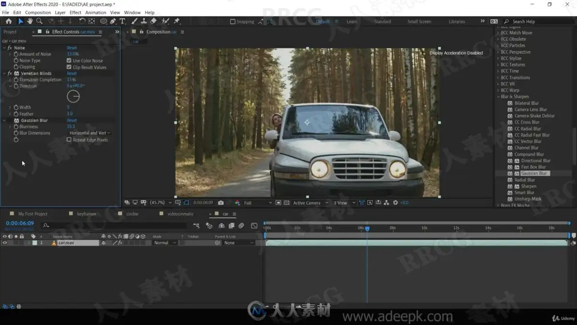Image resolution: width=577 pixels, height=325 pixels.
Task: Select the Puppet Pin tool
Action: 176,21
